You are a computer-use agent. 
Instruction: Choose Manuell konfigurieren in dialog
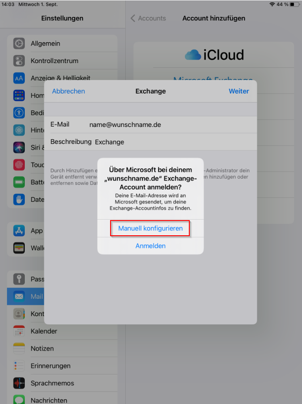coord(151,228)
